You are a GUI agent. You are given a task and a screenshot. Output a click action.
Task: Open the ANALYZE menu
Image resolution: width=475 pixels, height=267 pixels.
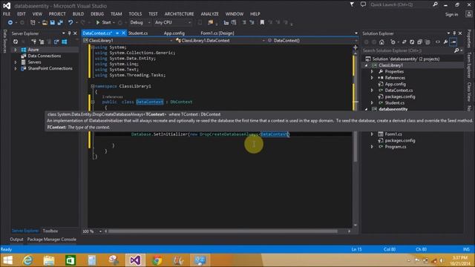209,14
